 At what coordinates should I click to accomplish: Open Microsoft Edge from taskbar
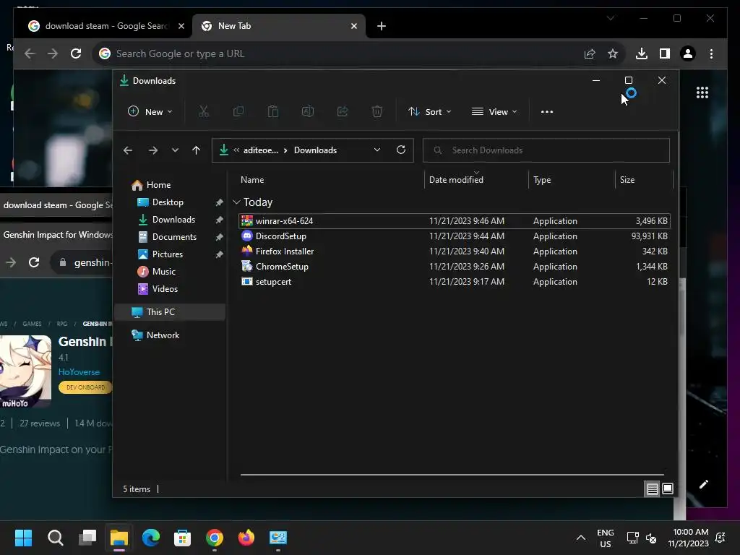(x=151, y=538)
